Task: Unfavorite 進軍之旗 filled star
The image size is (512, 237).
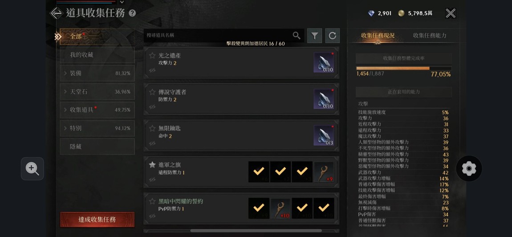Action: point(152,165)
